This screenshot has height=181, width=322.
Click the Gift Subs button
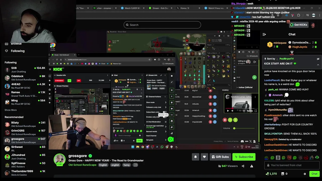pyautogui.click(x=220, y=157)
